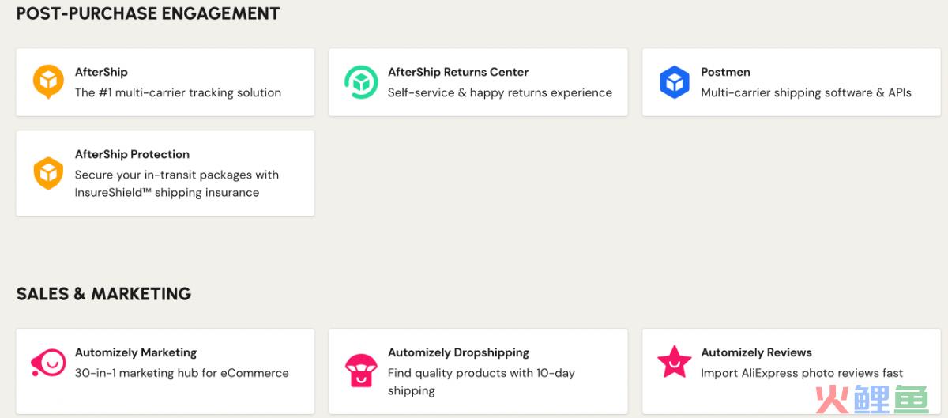The width and height of the screenshot is (948, 418).
Task: Click the InsureShield shipping insurance description
Action: click(177, 183)
